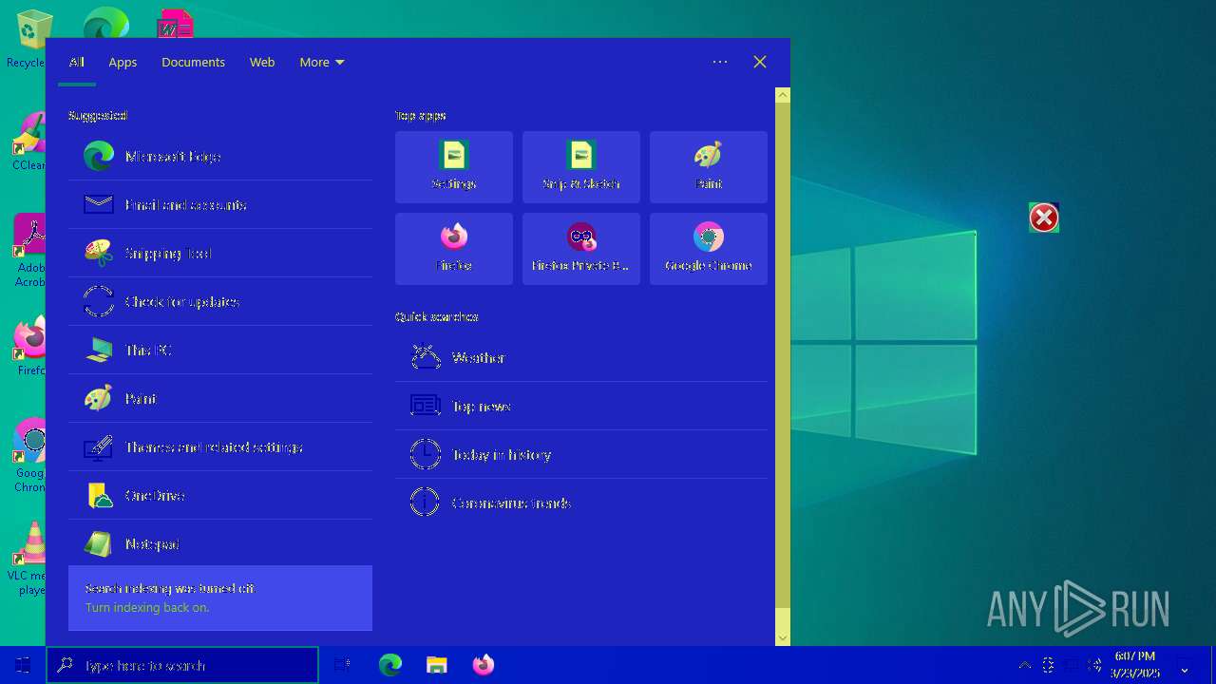Launch Edge from the taskbar
Viewport: 1216px width, 684px height.
tap(390, 665)
